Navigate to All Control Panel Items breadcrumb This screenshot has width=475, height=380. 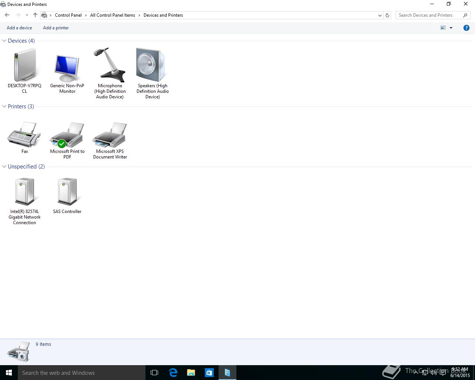coord(112,15)
